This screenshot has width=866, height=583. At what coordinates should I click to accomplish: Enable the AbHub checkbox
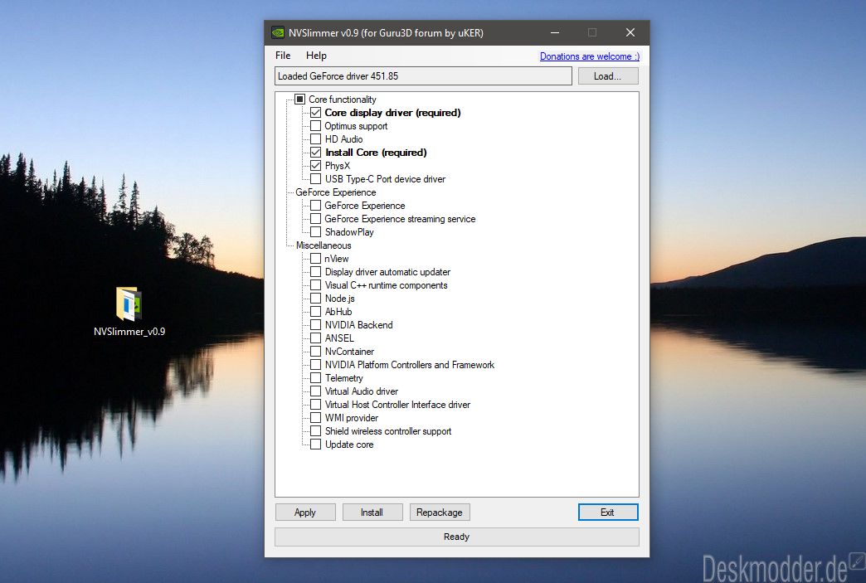(315, 311)
